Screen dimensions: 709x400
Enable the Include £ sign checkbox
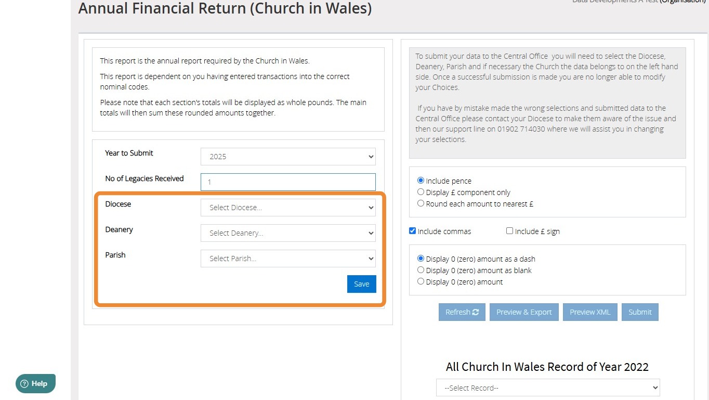[x=510, y=231]
